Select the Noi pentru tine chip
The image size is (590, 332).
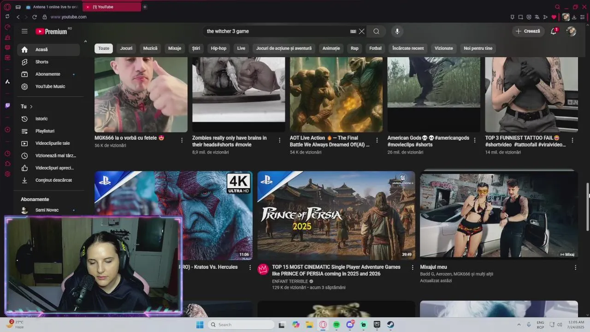[478, 48]
